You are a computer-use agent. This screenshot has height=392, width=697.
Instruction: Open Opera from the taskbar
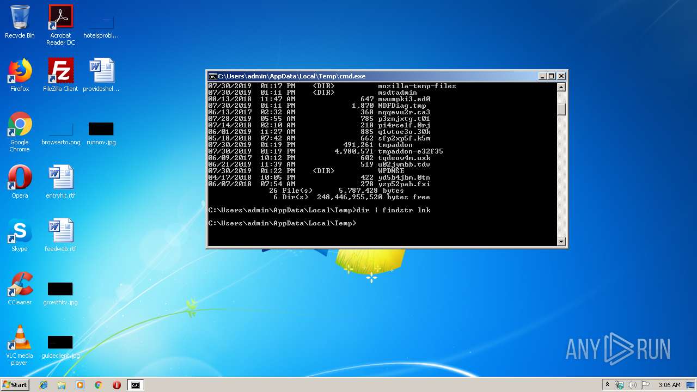pos(117,385)
